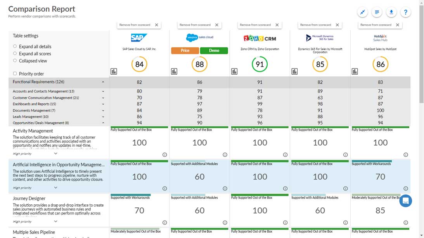Screen dimensions: 424x238
Task: Click the chart icon under SAP Sales Cloud
Action: tap(114, 71)
